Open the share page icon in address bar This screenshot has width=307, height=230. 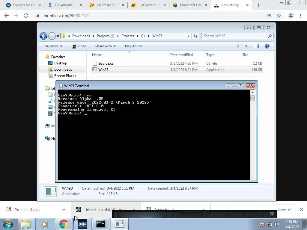pos(269,16)
